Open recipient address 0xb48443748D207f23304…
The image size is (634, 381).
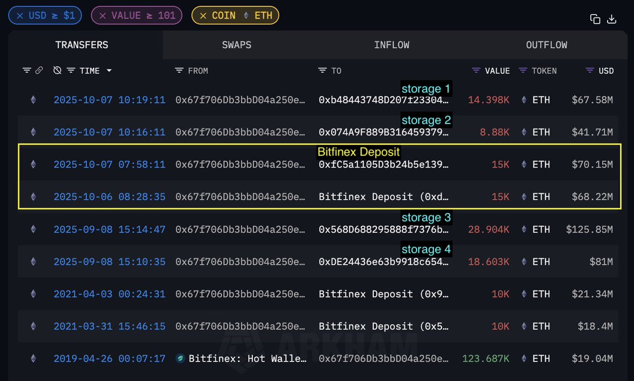tap(383, 100)
